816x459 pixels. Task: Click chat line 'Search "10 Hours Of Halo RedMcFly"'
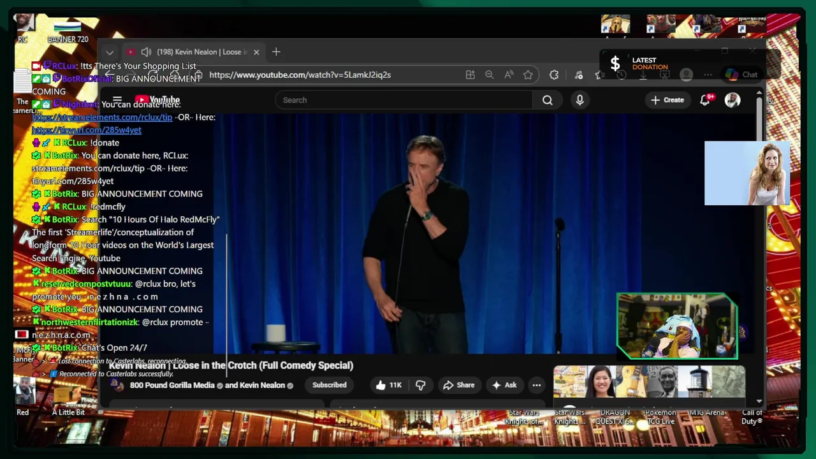[150, 219]
